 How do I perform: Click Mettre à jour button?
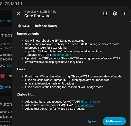point(114,121)
